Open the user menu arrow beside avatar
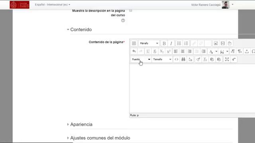255x143 pixels. pyautogui.click(x=233, y=4)
